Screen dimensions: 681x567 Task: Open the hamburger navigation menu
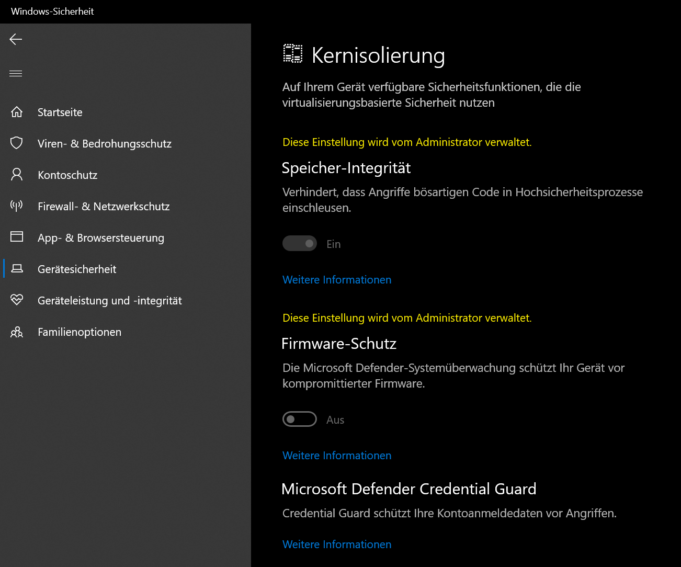tap(16, 73)
